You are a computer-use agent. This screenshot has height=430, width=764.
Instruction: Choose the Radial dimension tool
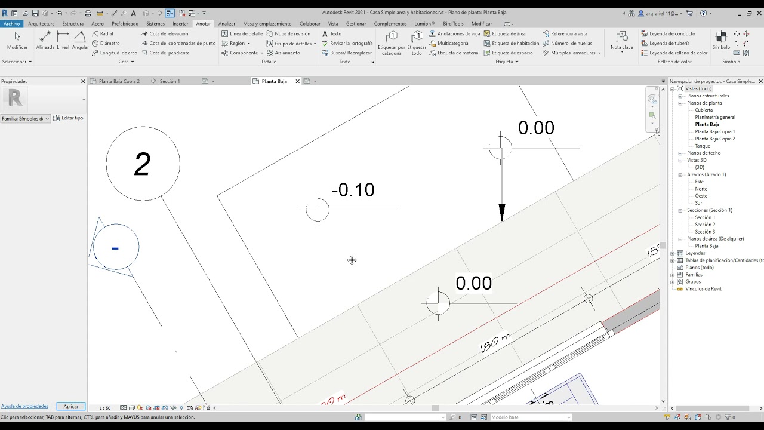tap(103, 34)
